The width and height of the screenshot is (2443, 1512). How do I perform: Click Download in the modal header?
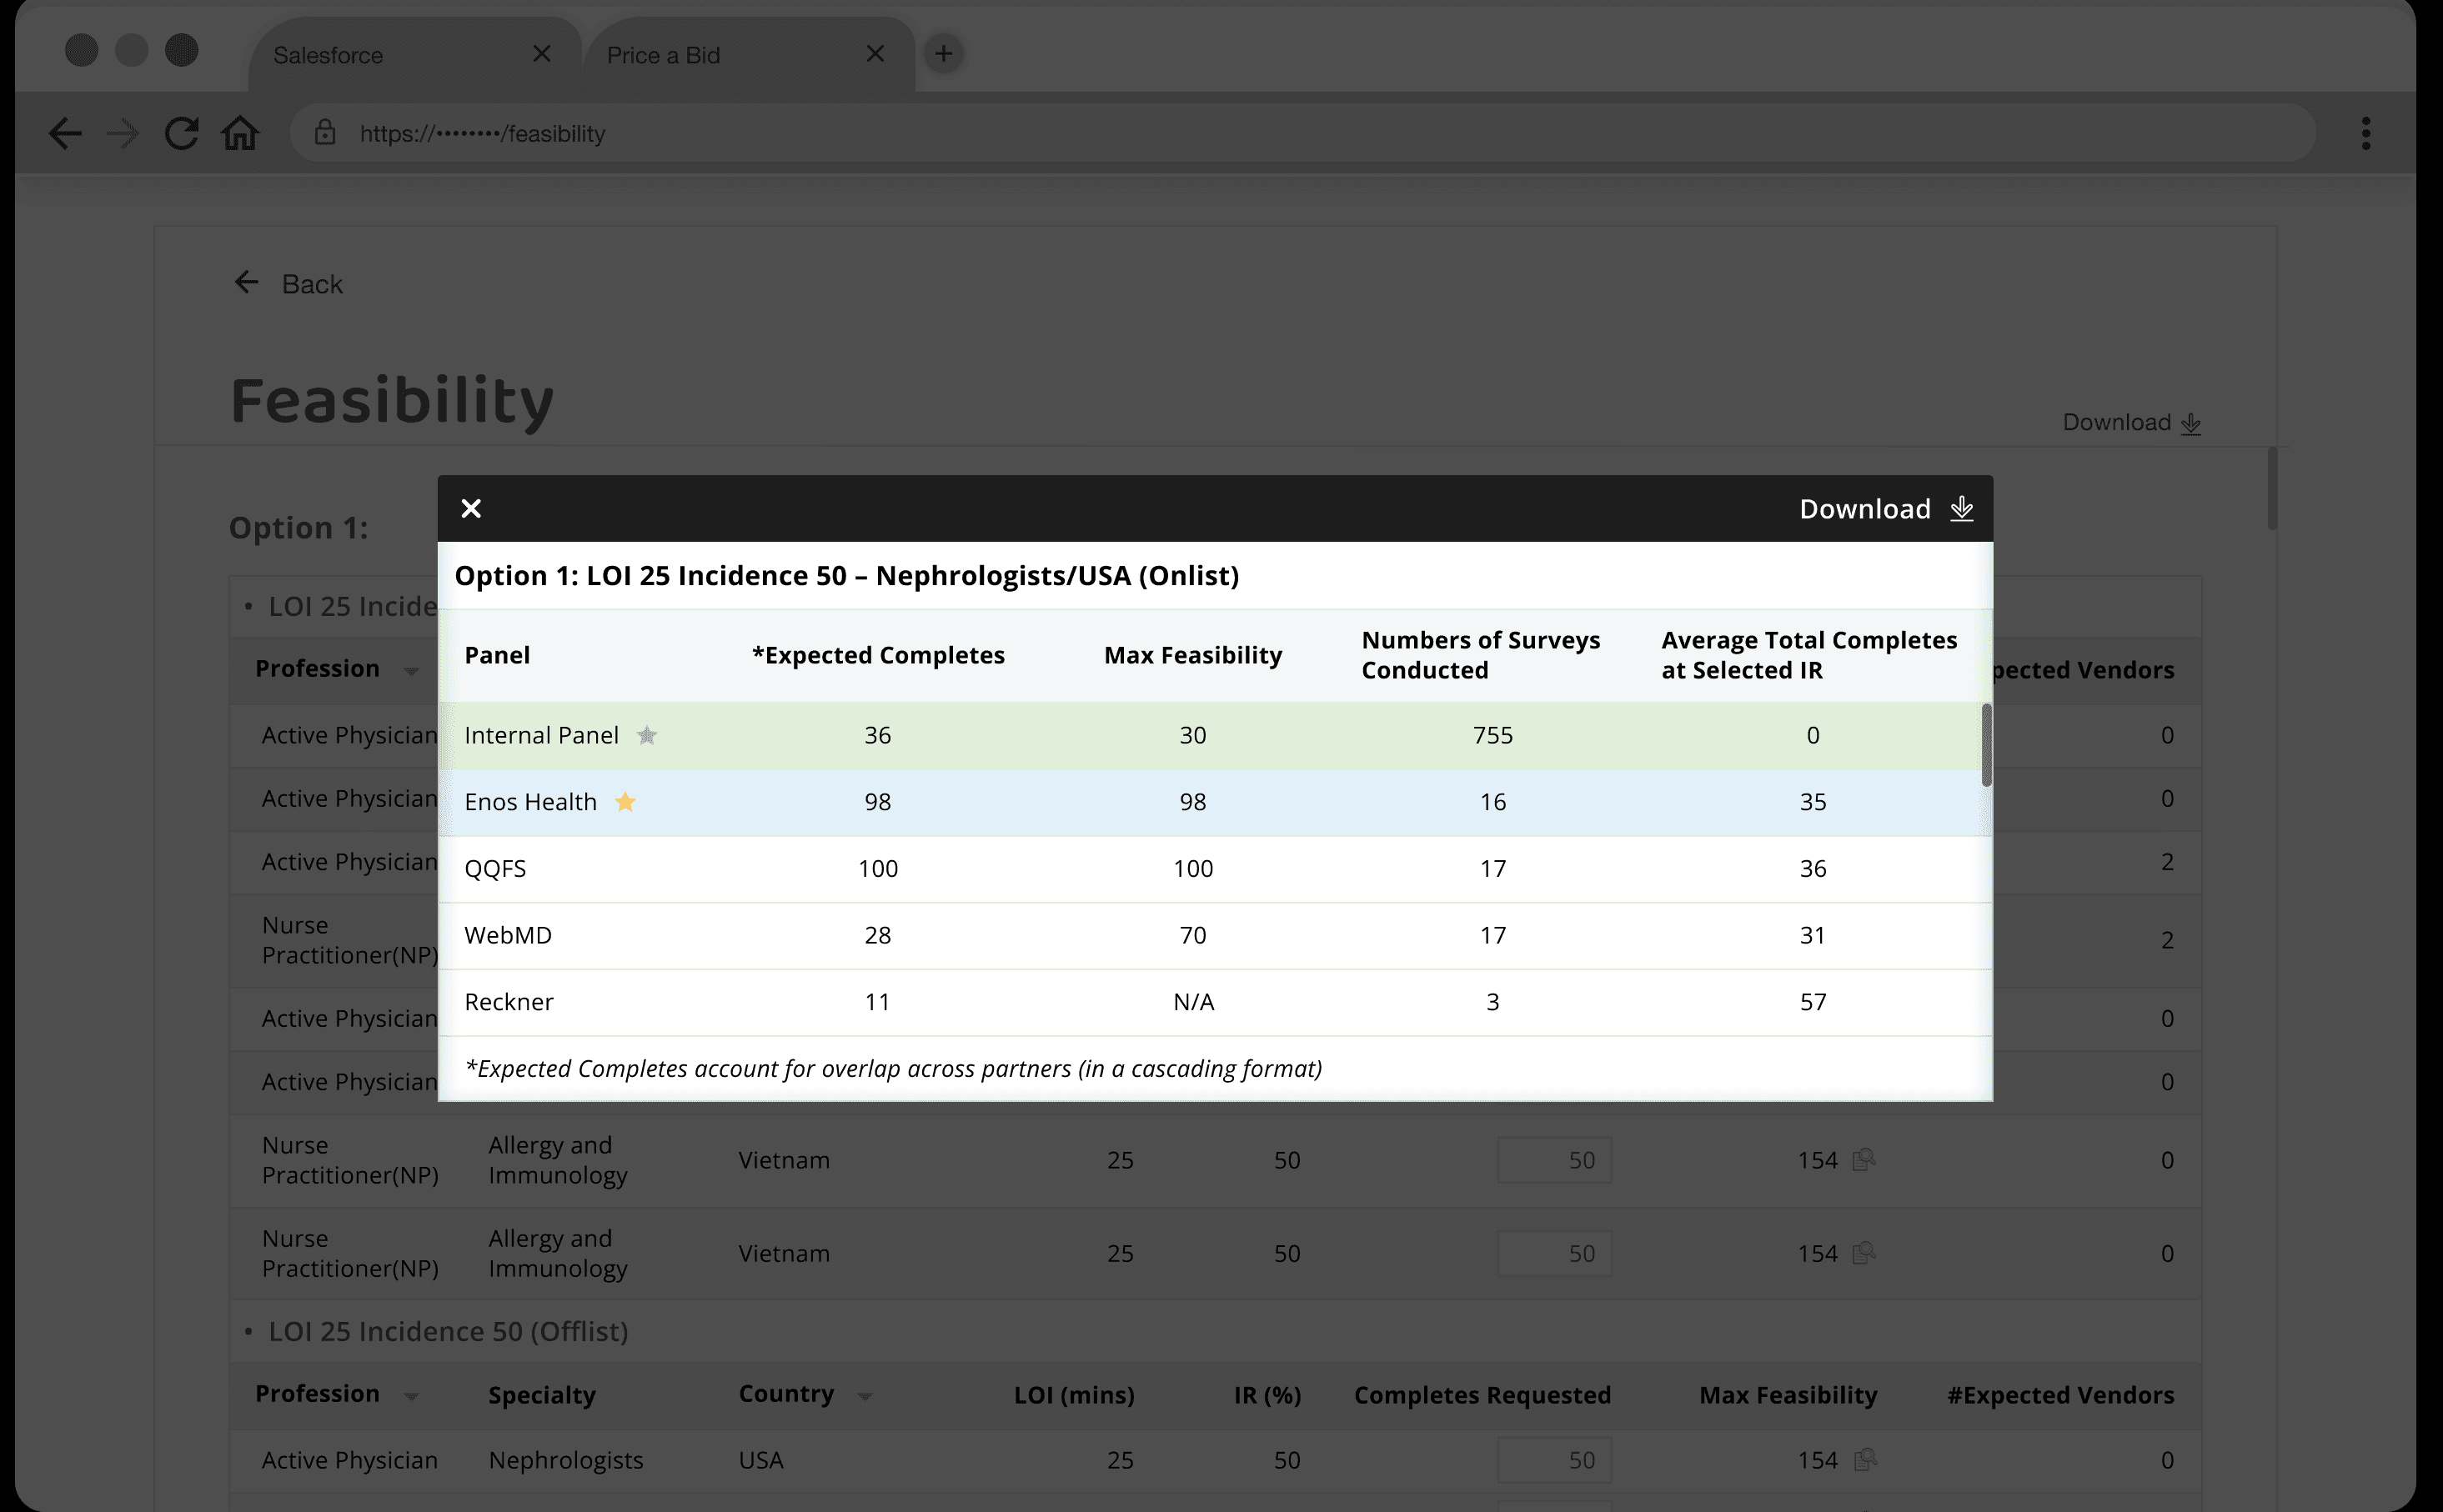1884,508
